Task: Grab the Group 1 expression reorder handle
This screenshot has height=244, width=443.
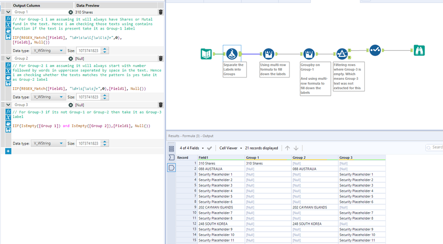Action: [3, 12]
